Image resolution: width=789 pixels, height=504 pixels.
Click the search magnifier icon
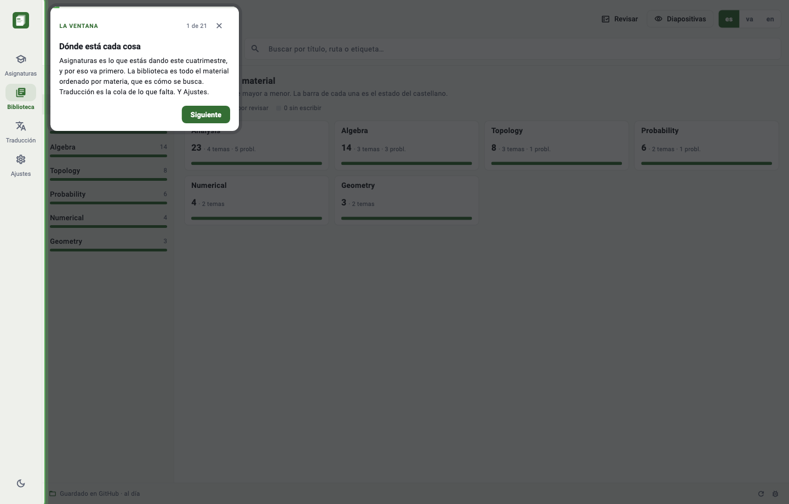255,49
